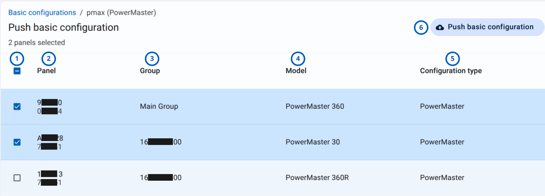Click the 2 panels selected label

(37, 43)
